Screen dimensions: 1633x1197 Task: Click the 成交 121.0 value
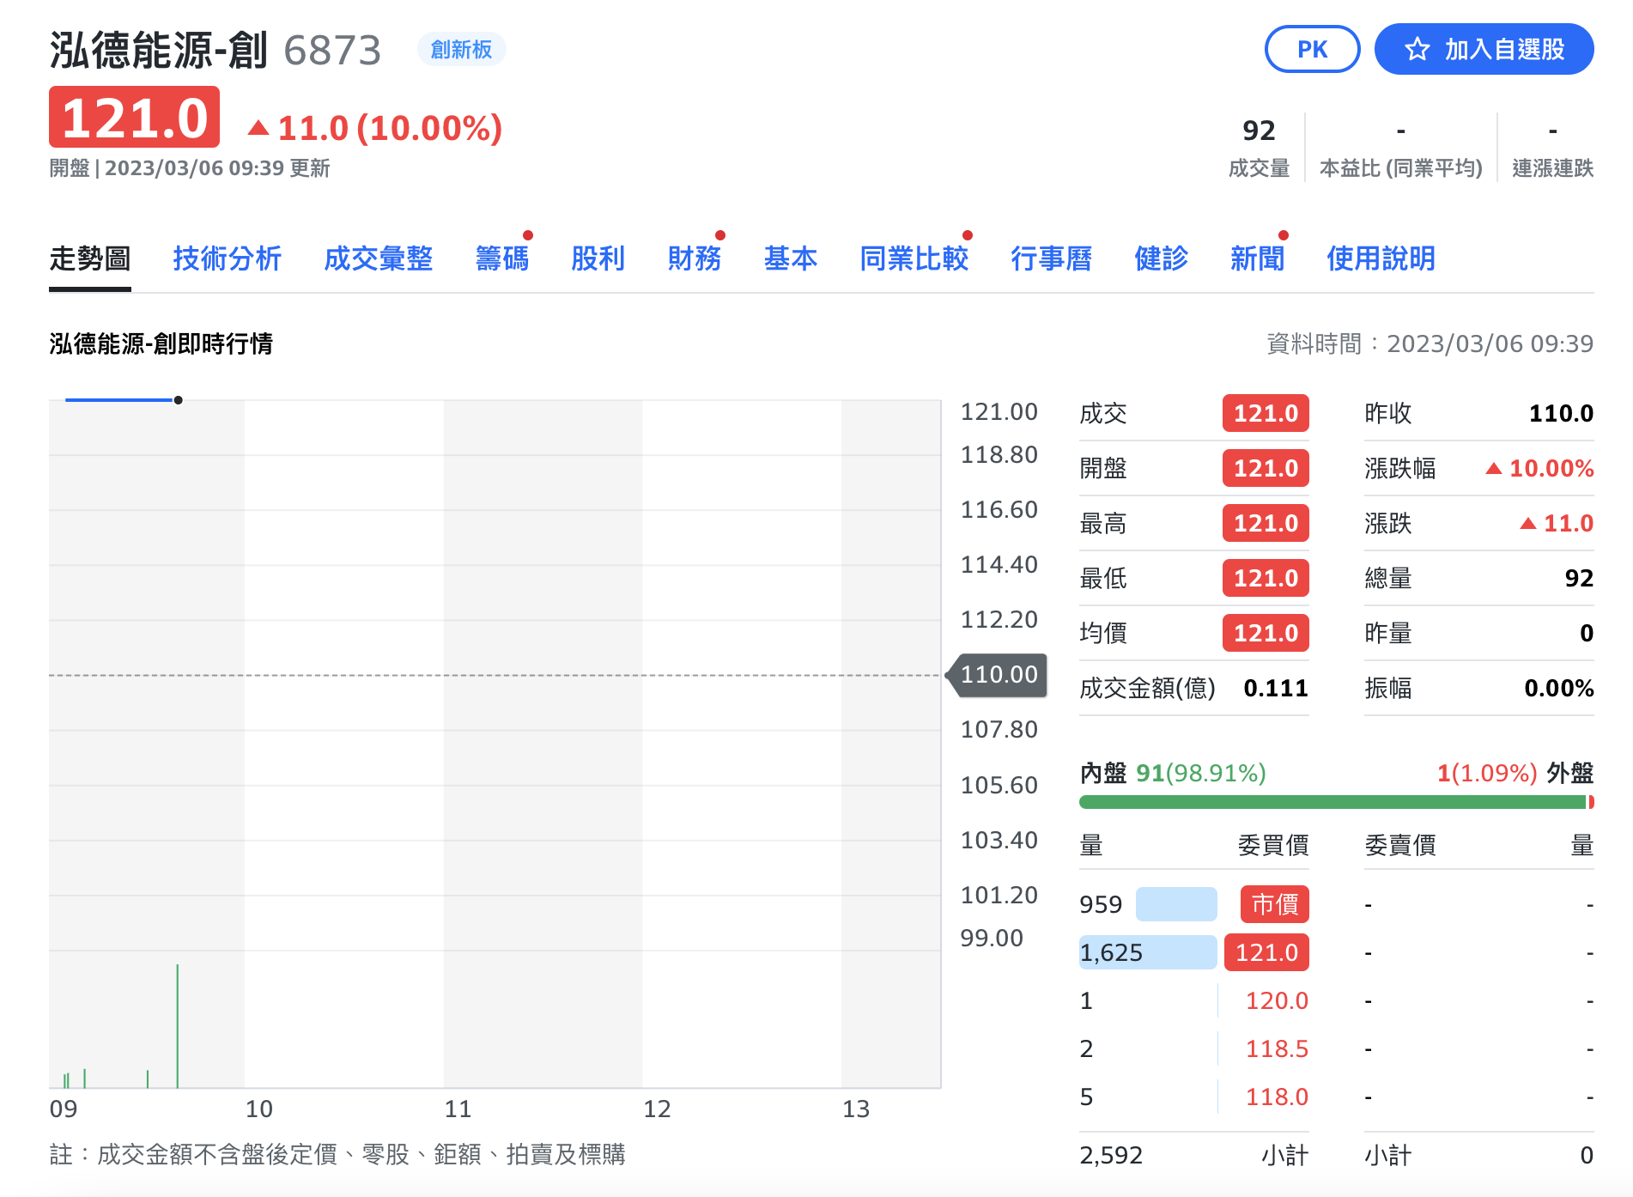(1266, 413)
